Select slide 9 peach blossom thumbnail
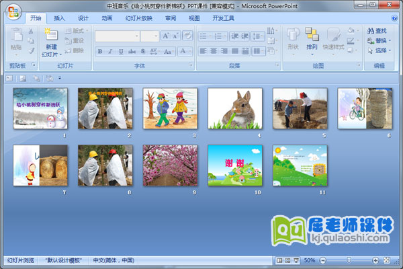 click(170, 165)
